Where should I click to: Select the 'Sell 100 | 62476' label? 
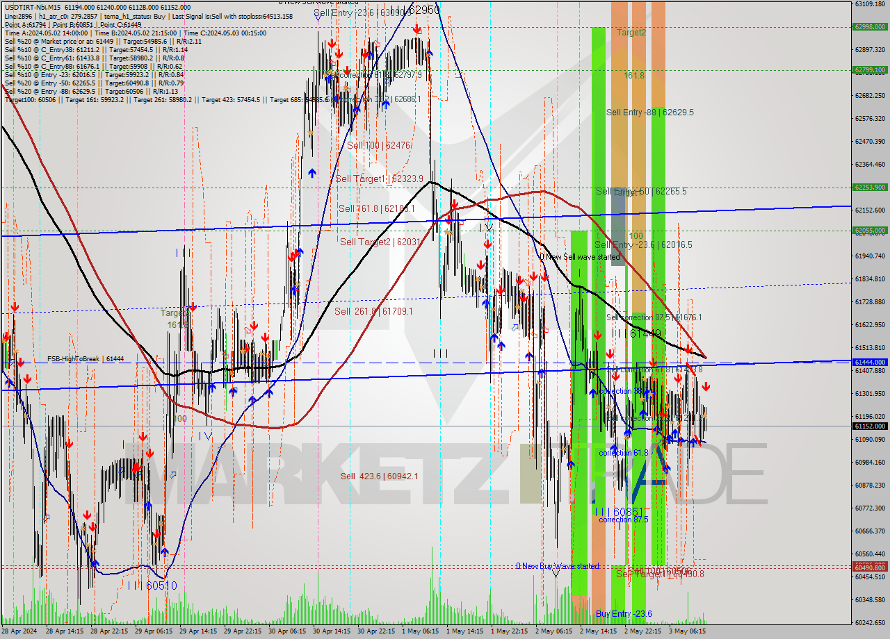click(379, 145)
